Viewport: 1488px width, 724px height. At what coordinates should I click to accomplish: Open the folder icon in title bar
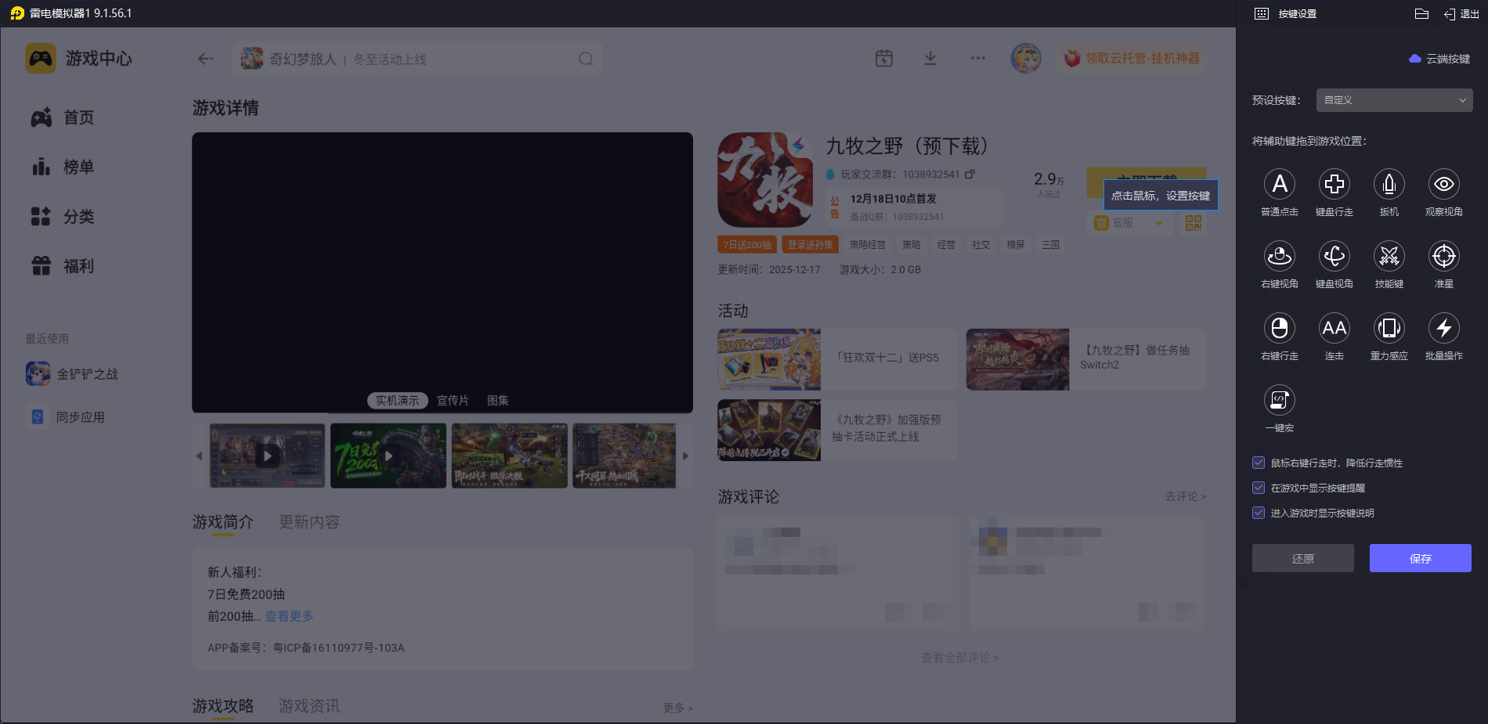1422,13
